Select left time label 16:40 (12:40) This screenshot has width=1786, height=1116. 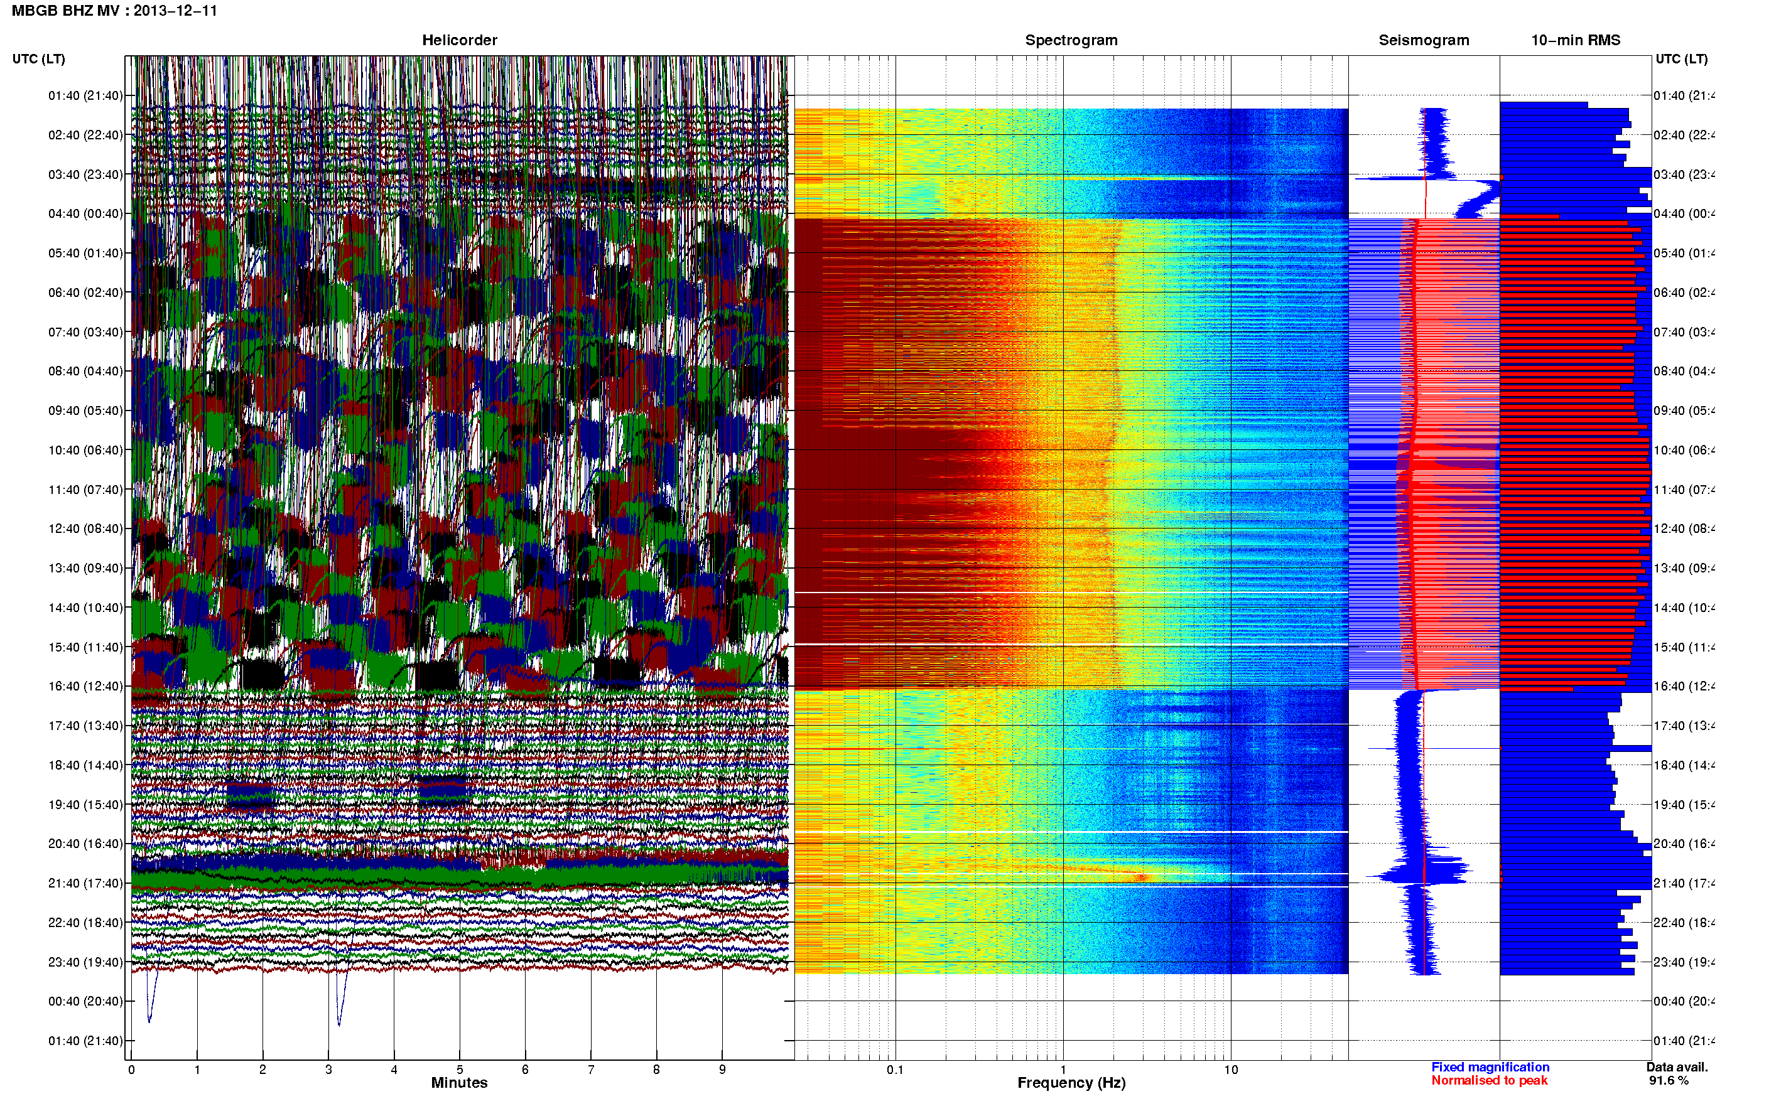[x=85, y=687]
